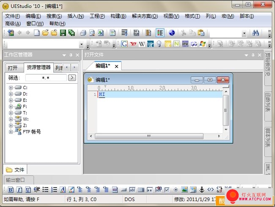Insert HTML checkbox form element icon
Viewport: 275px width, 207px height.
click(x=167, y=190)
